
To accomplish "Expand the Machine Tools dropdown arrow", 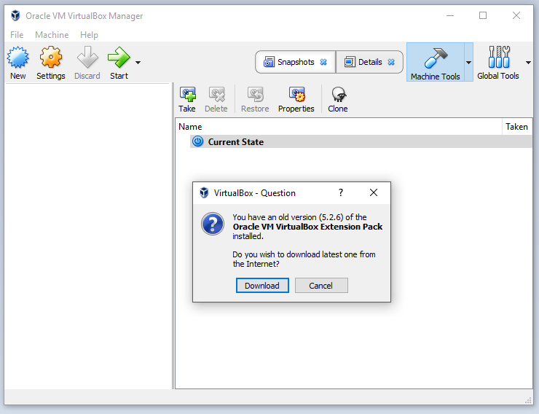I will 468,63.
